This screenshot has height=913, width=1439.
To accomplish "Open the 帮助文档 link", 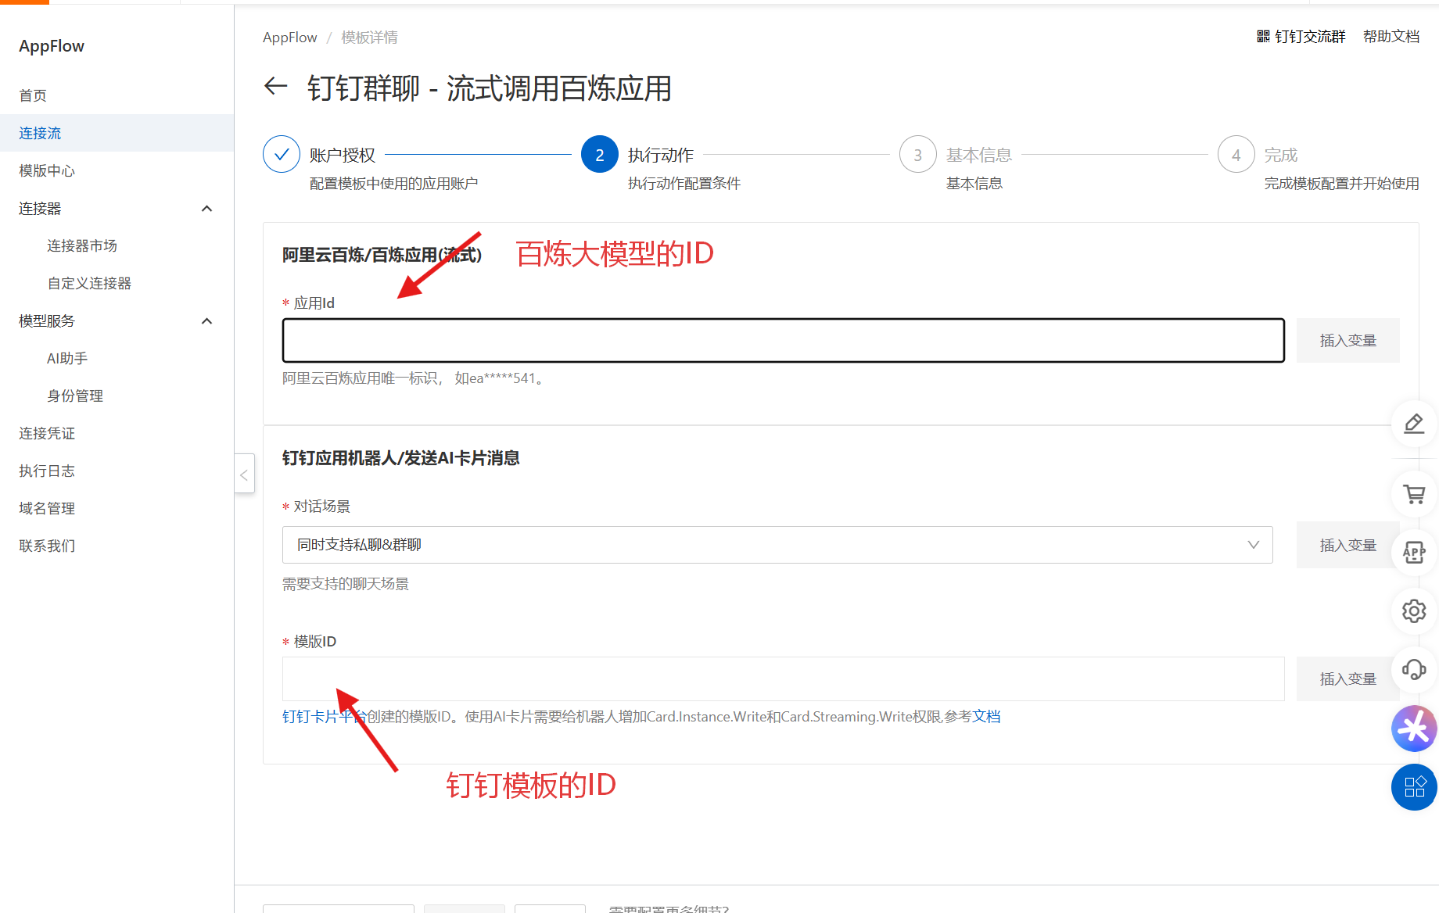I will tap(1391, 37).
